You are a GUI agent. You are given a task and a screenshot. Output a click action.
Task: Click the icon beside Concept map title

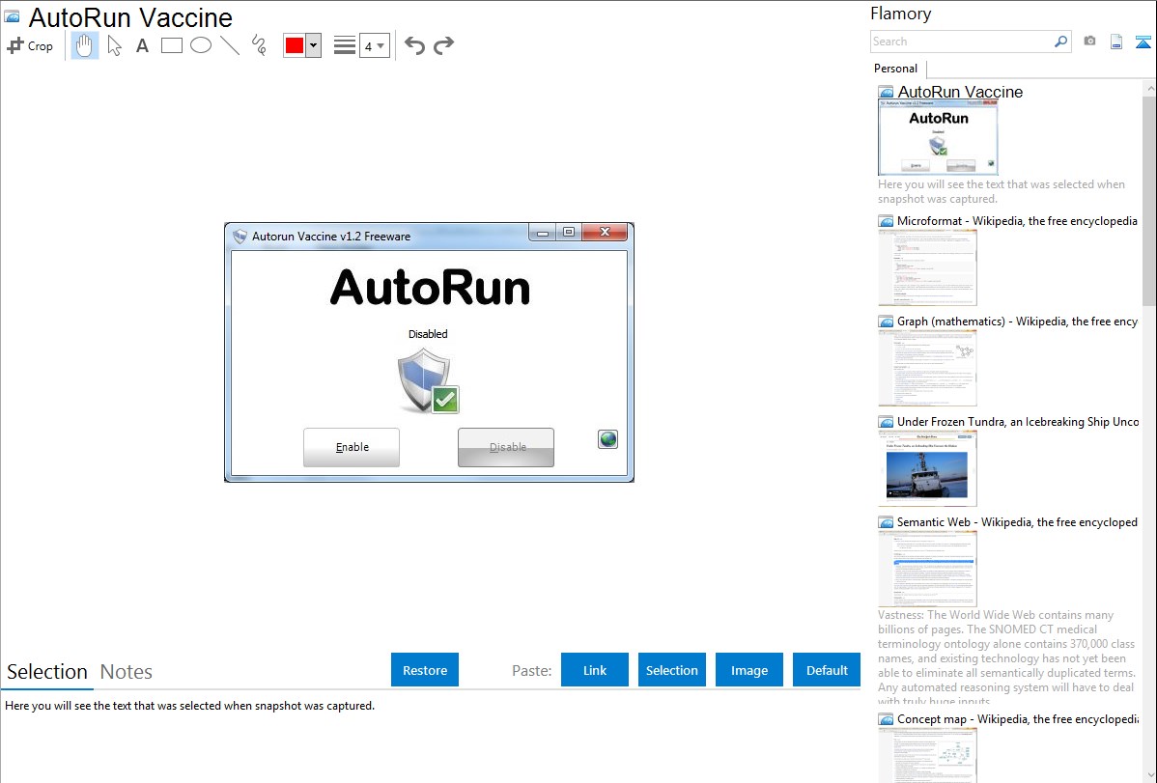tap(886, 719)
